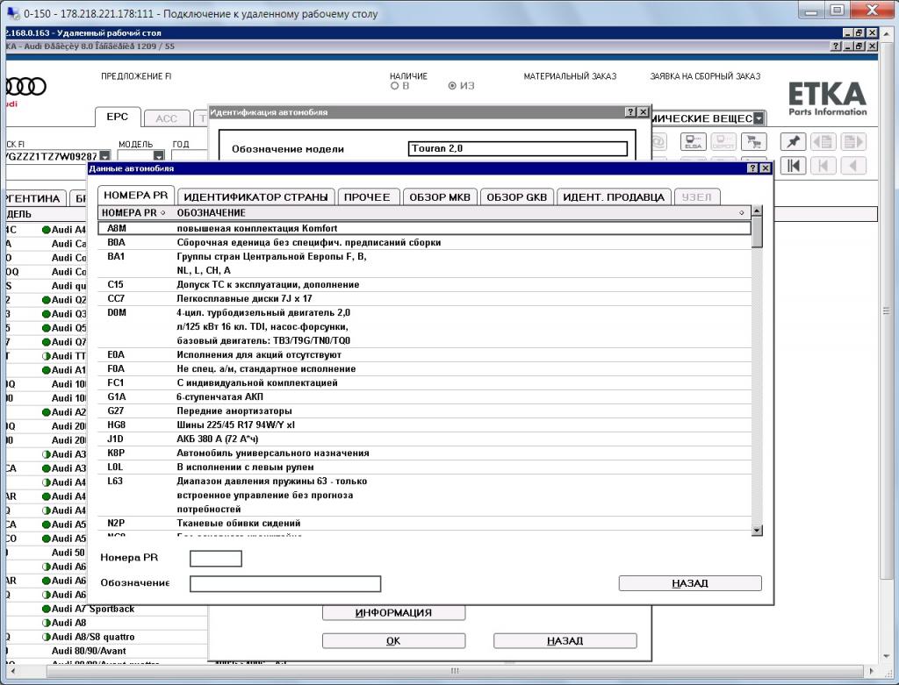Expand the МОДЕЛЬ dropdown
This screenshot has height=685, width=899.
159,156
